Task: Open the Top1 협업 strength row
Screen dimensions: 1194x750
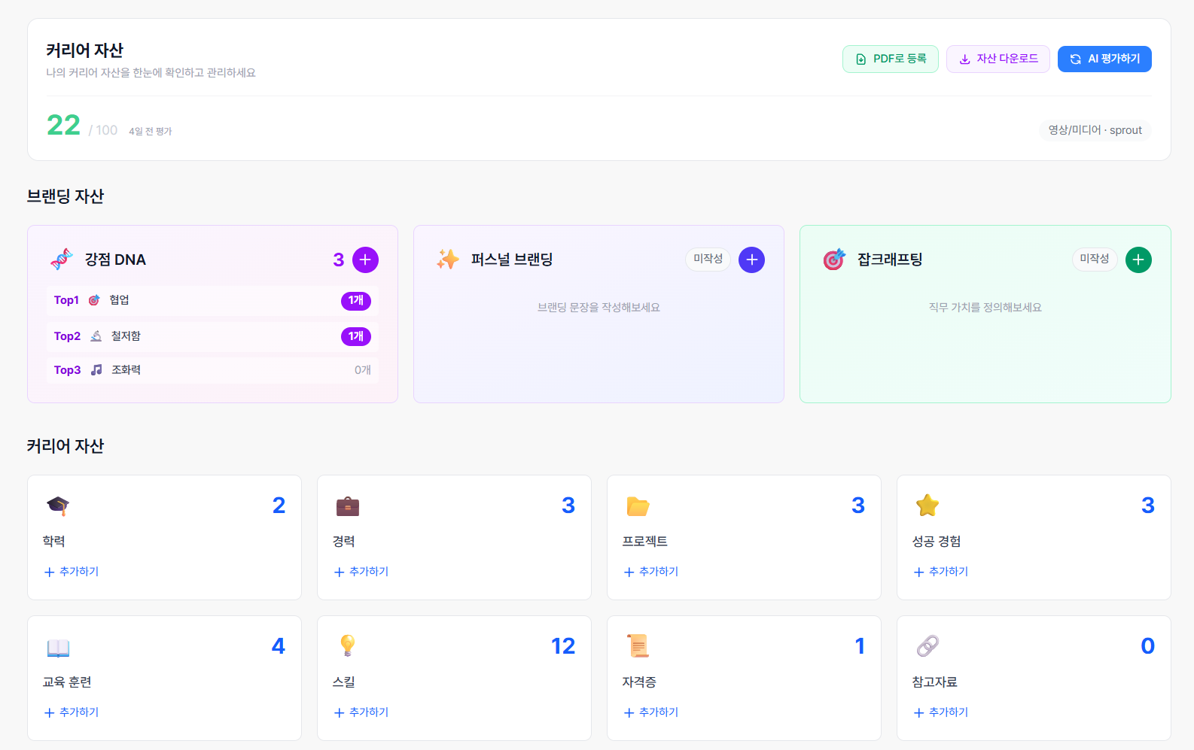Action: tap(212, 300)
